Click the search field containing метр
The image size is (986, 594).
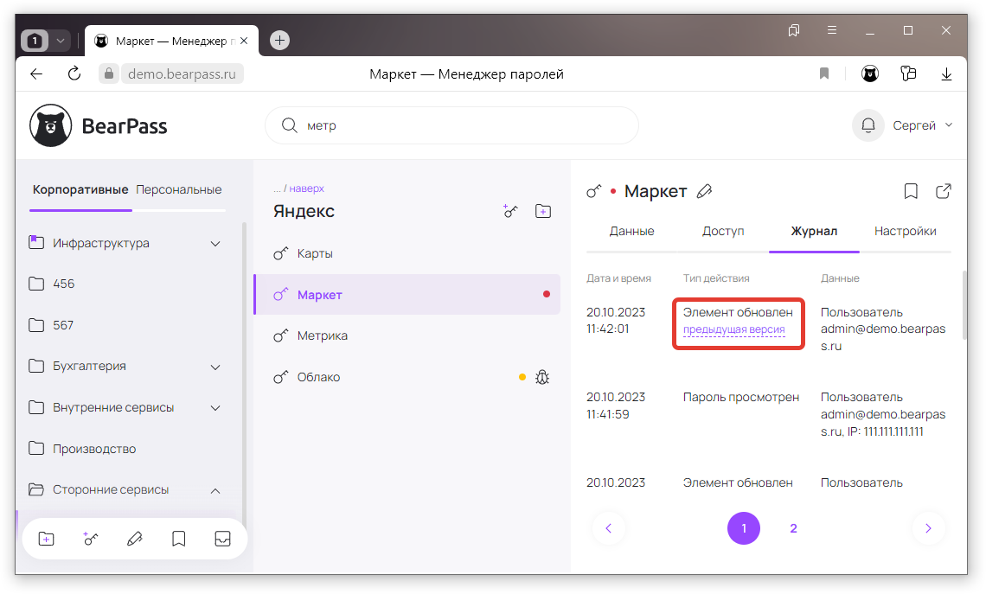(458, 125)
